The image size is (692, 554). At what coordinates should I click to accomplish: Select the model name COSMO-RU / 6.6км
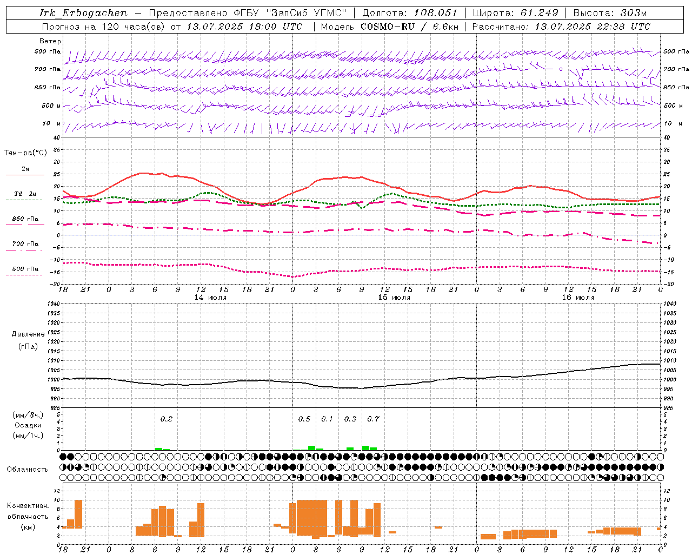click(x=409, y=27)
